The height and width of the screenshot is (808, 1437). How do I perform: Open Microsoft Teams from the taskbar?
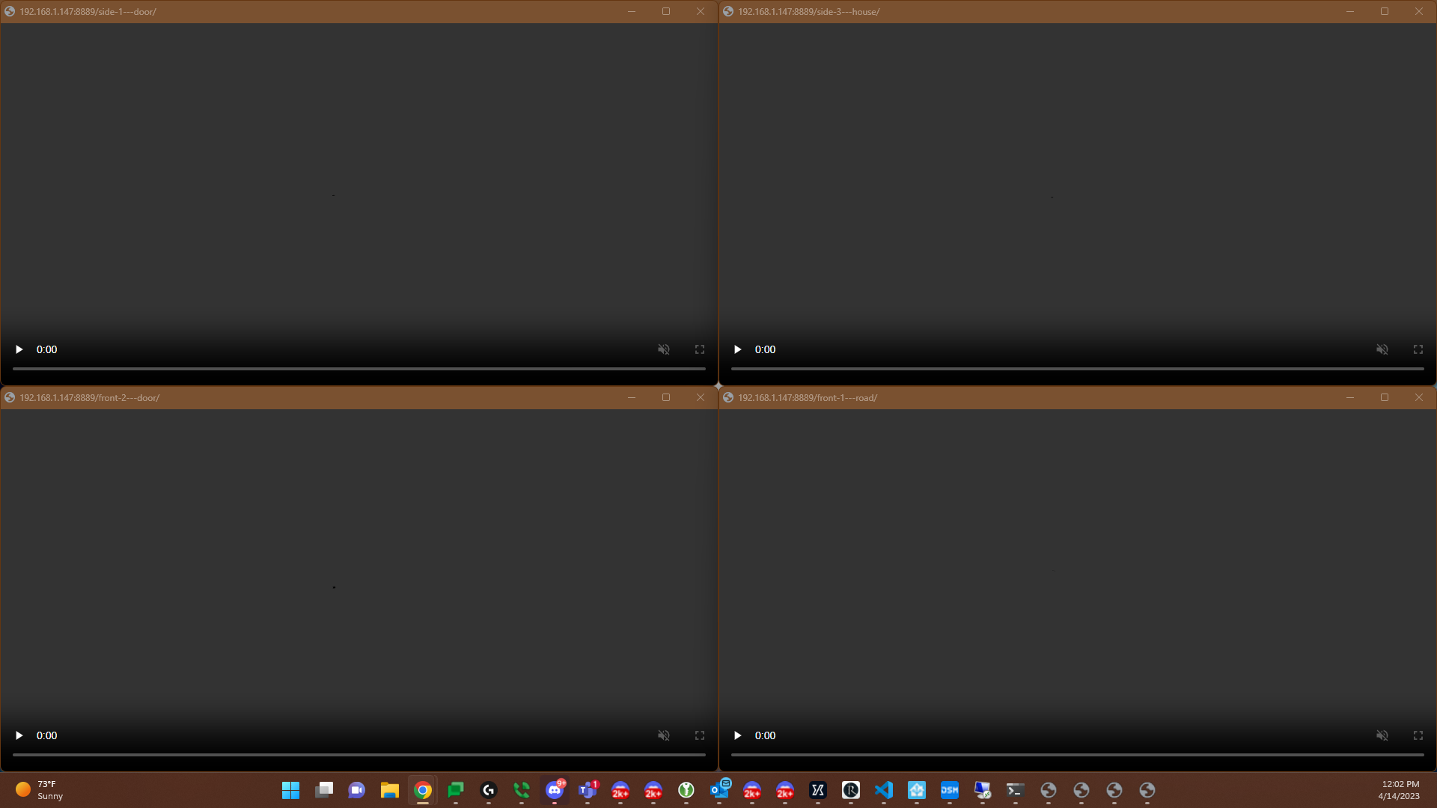coord(588,791)
